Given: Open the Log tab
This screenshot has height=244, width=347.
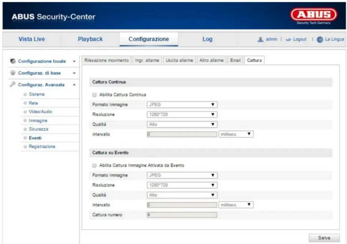Looking at the screenshot, I should pyautogui.click(x=207, y=39).
